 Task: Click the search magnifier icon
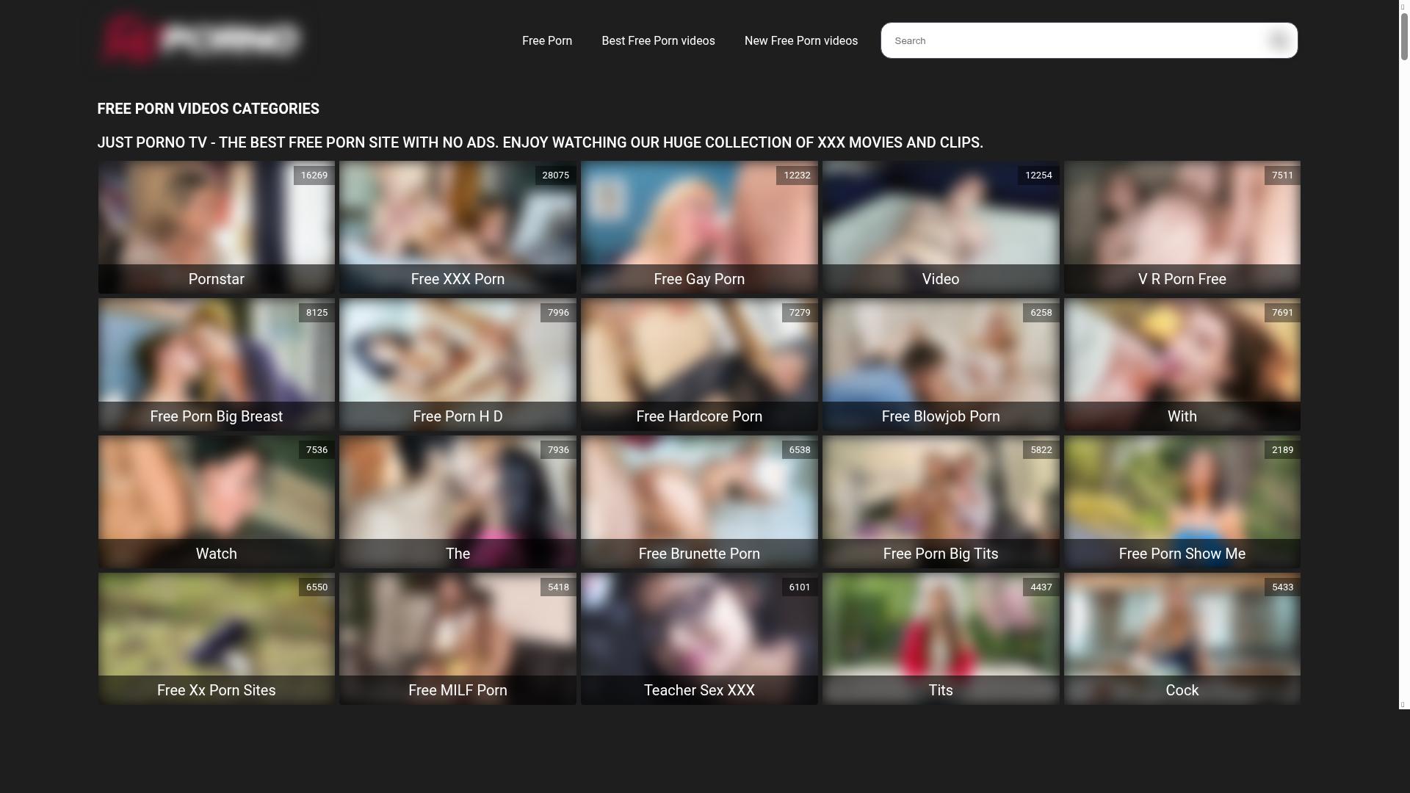[1278, 40]
